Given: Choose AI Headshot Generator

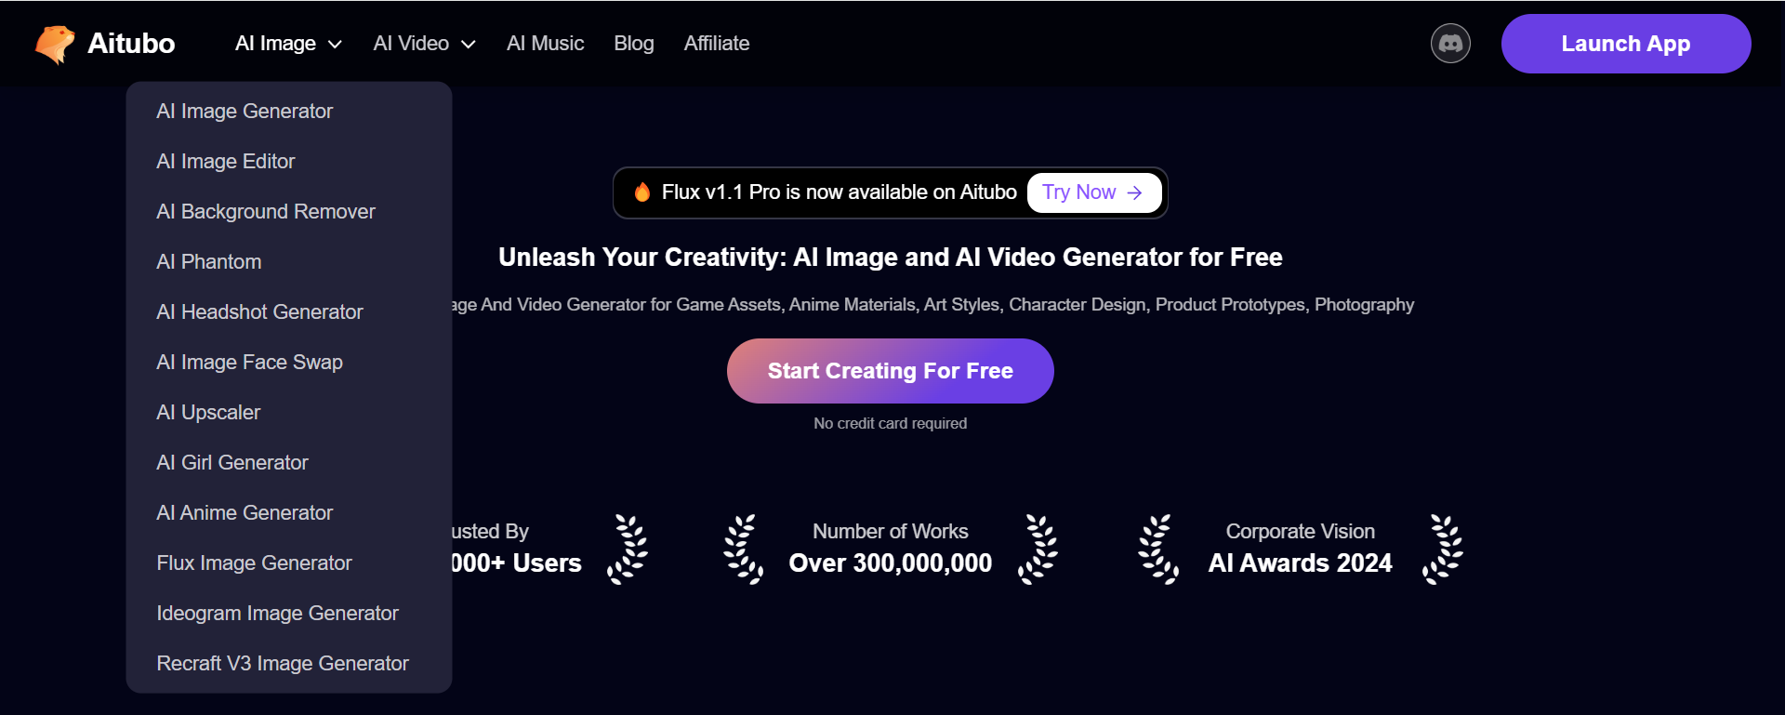Looking at the screenshot, I should pos(259,312).
